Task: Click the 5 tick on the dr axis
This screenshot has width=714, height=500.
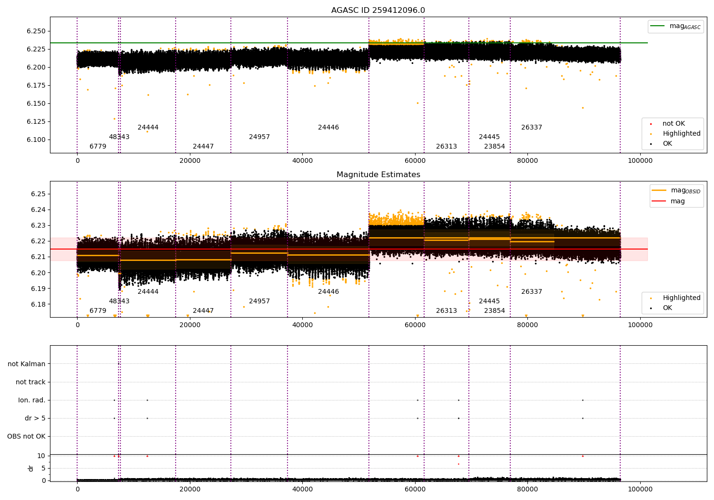Action: pyautogui.click(x=43, y=469)
